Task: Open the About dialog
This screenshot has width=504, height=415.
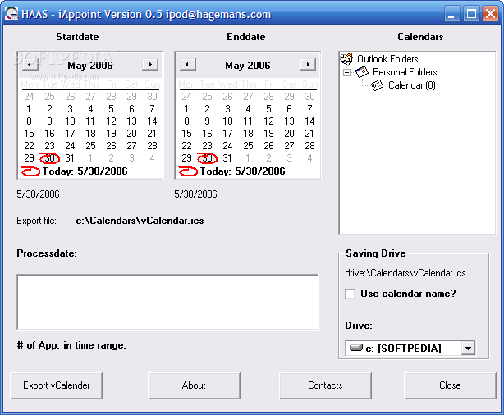Action: 194,385
